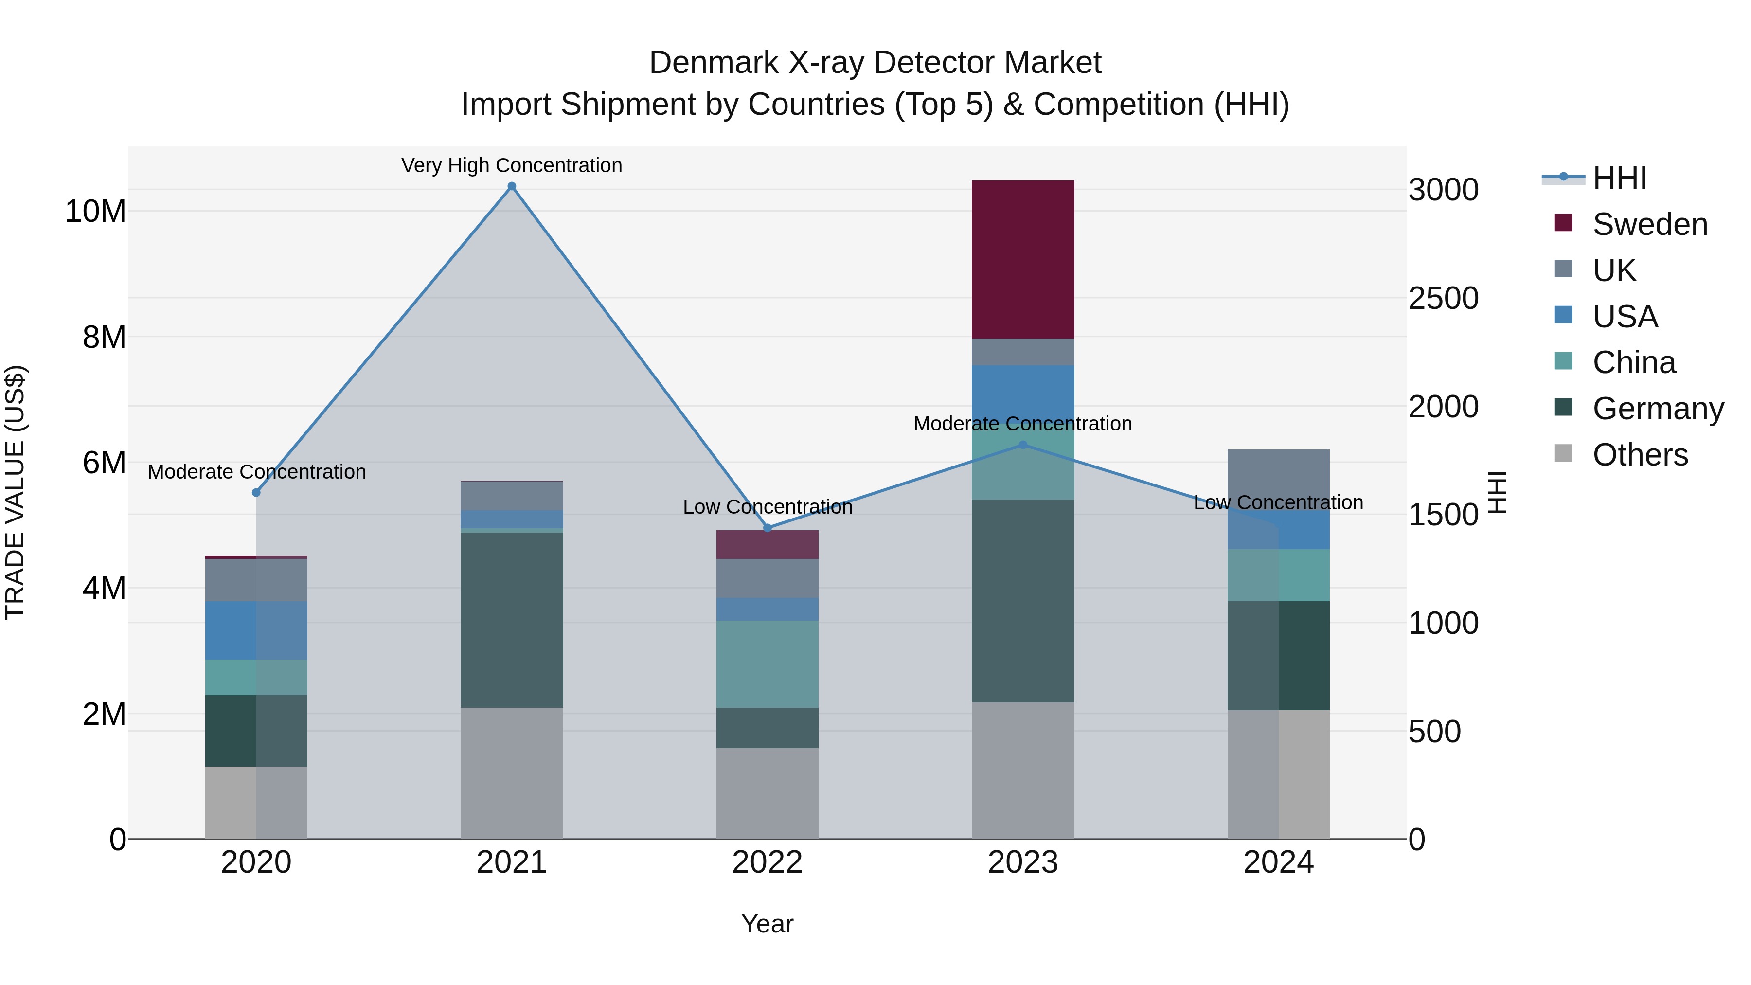The height and width of the screenshot is (985, 1751).
Task: Click the 2021 HHI data point
Action: pos(512,186)
